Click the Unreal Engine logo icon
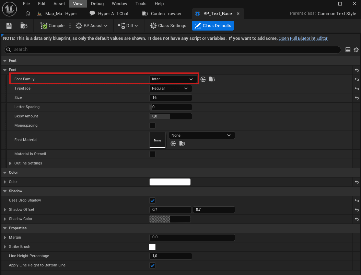The image size is (361, 275). 10,9
